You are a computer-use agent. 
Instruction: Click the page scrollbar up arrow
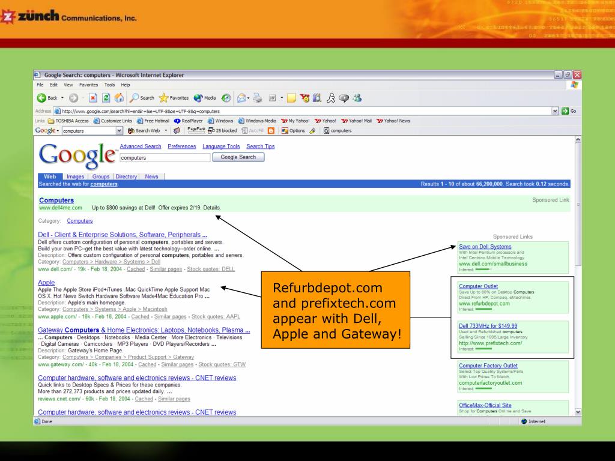click(578, 140)
